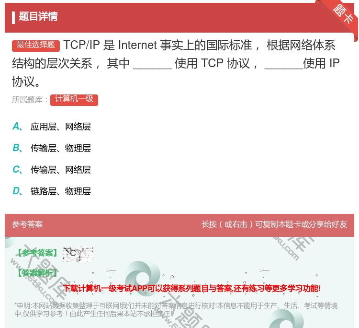This screenshot has height=328, width=359.
Task: Click the 题卡 corner ribbon
Action: 343,14
